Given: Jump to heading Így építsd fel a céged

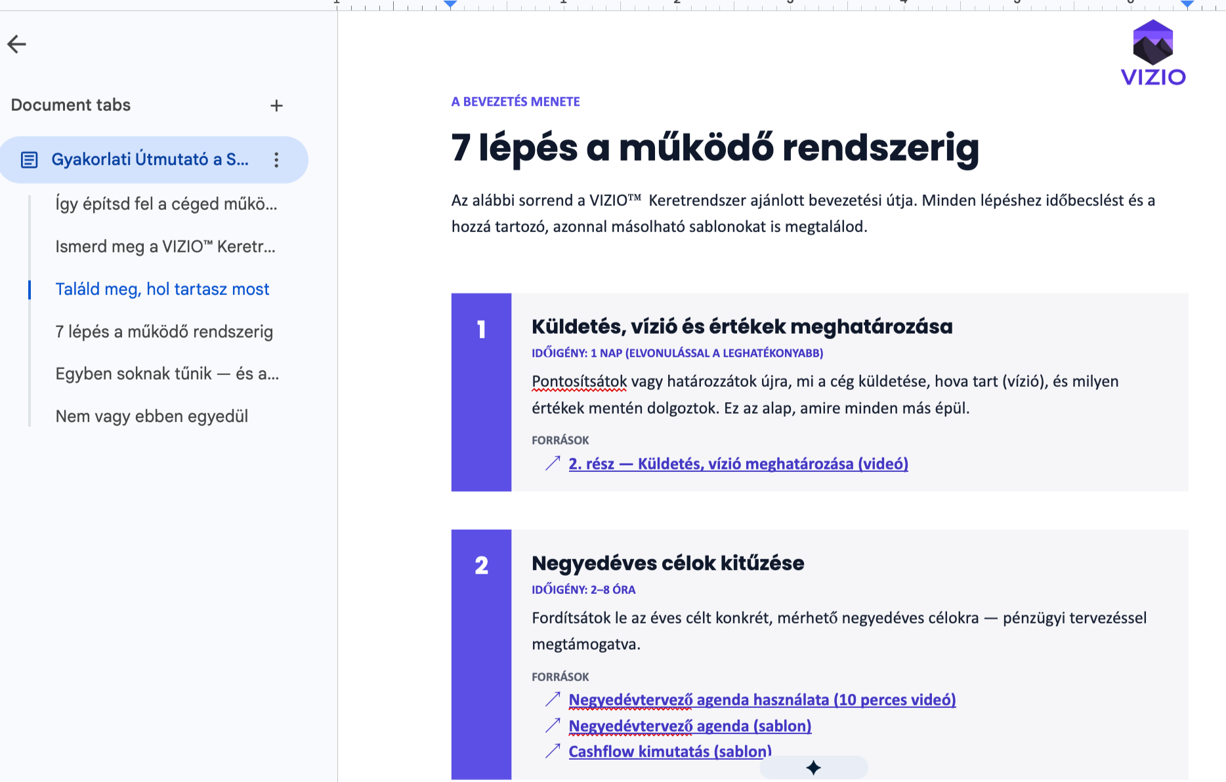Looking at the screenshot, I should (166, 204).
